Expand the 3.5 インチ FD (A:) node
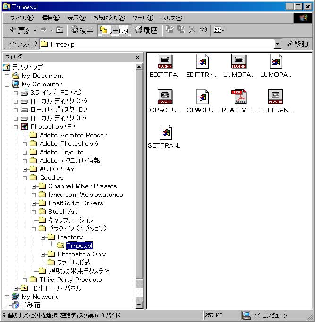 [x=16, y=93]
